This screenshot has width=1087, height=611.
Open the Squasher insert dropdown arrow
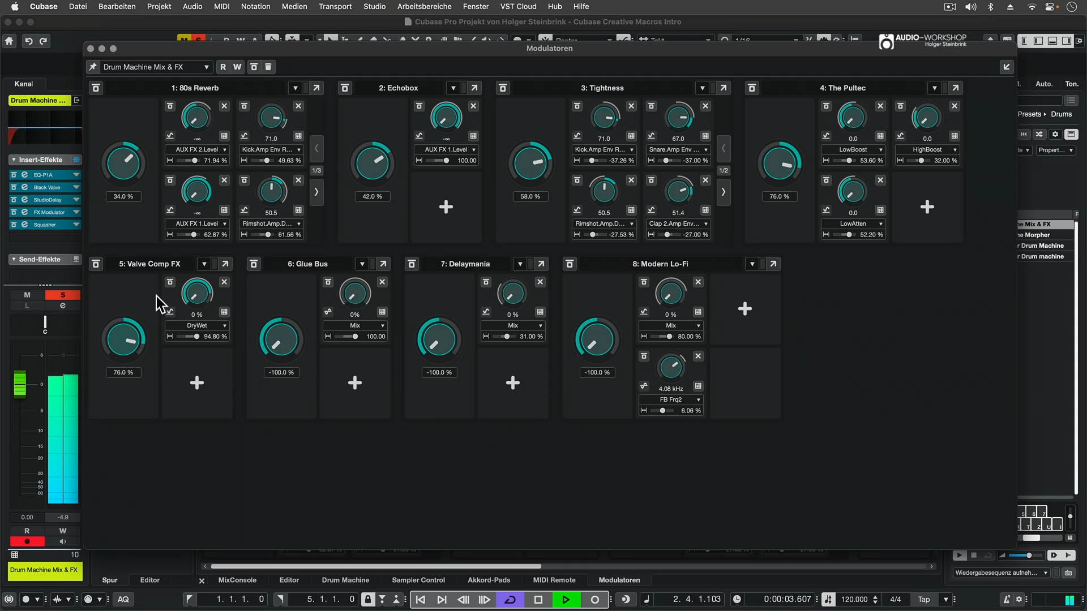76,225
